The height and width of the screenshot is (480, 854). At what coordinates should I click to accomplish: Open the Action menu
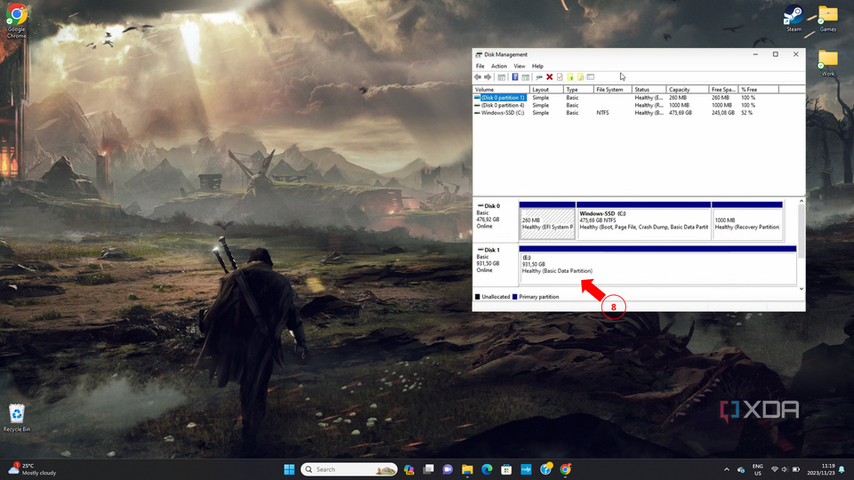pyautogui.click(x=499, y=66)
